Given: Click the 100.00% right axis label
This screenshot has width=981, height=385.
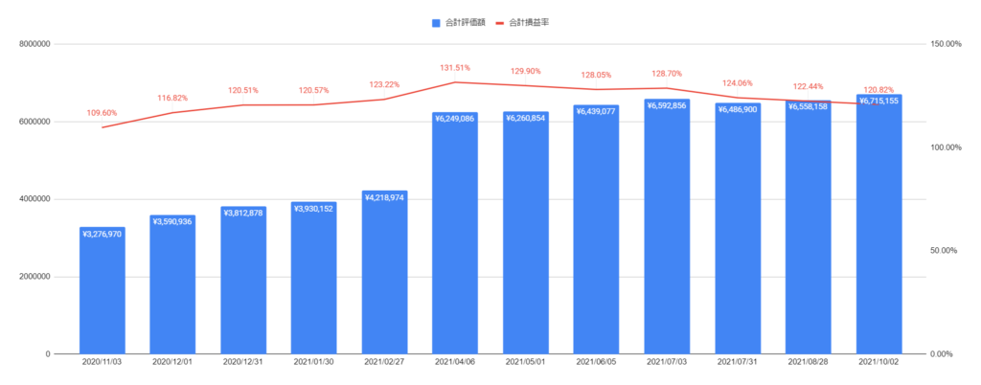Looking at the screenshot, I should pos(944,147).
